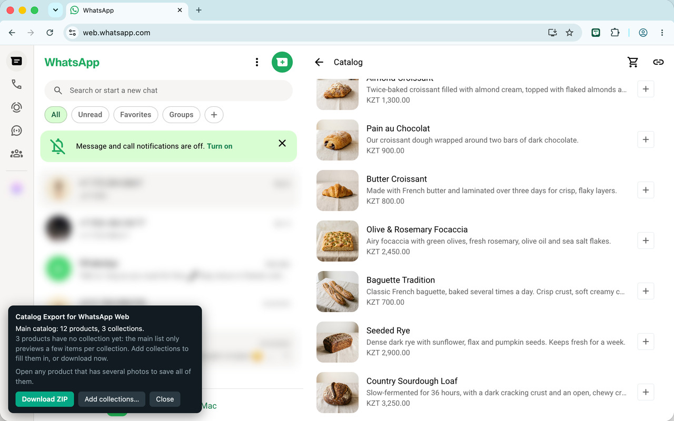Image resolution: width=674 pixels, height=421 pixels.
Task: Reload the web.whatsapp.com page
Action: point(49,33)
